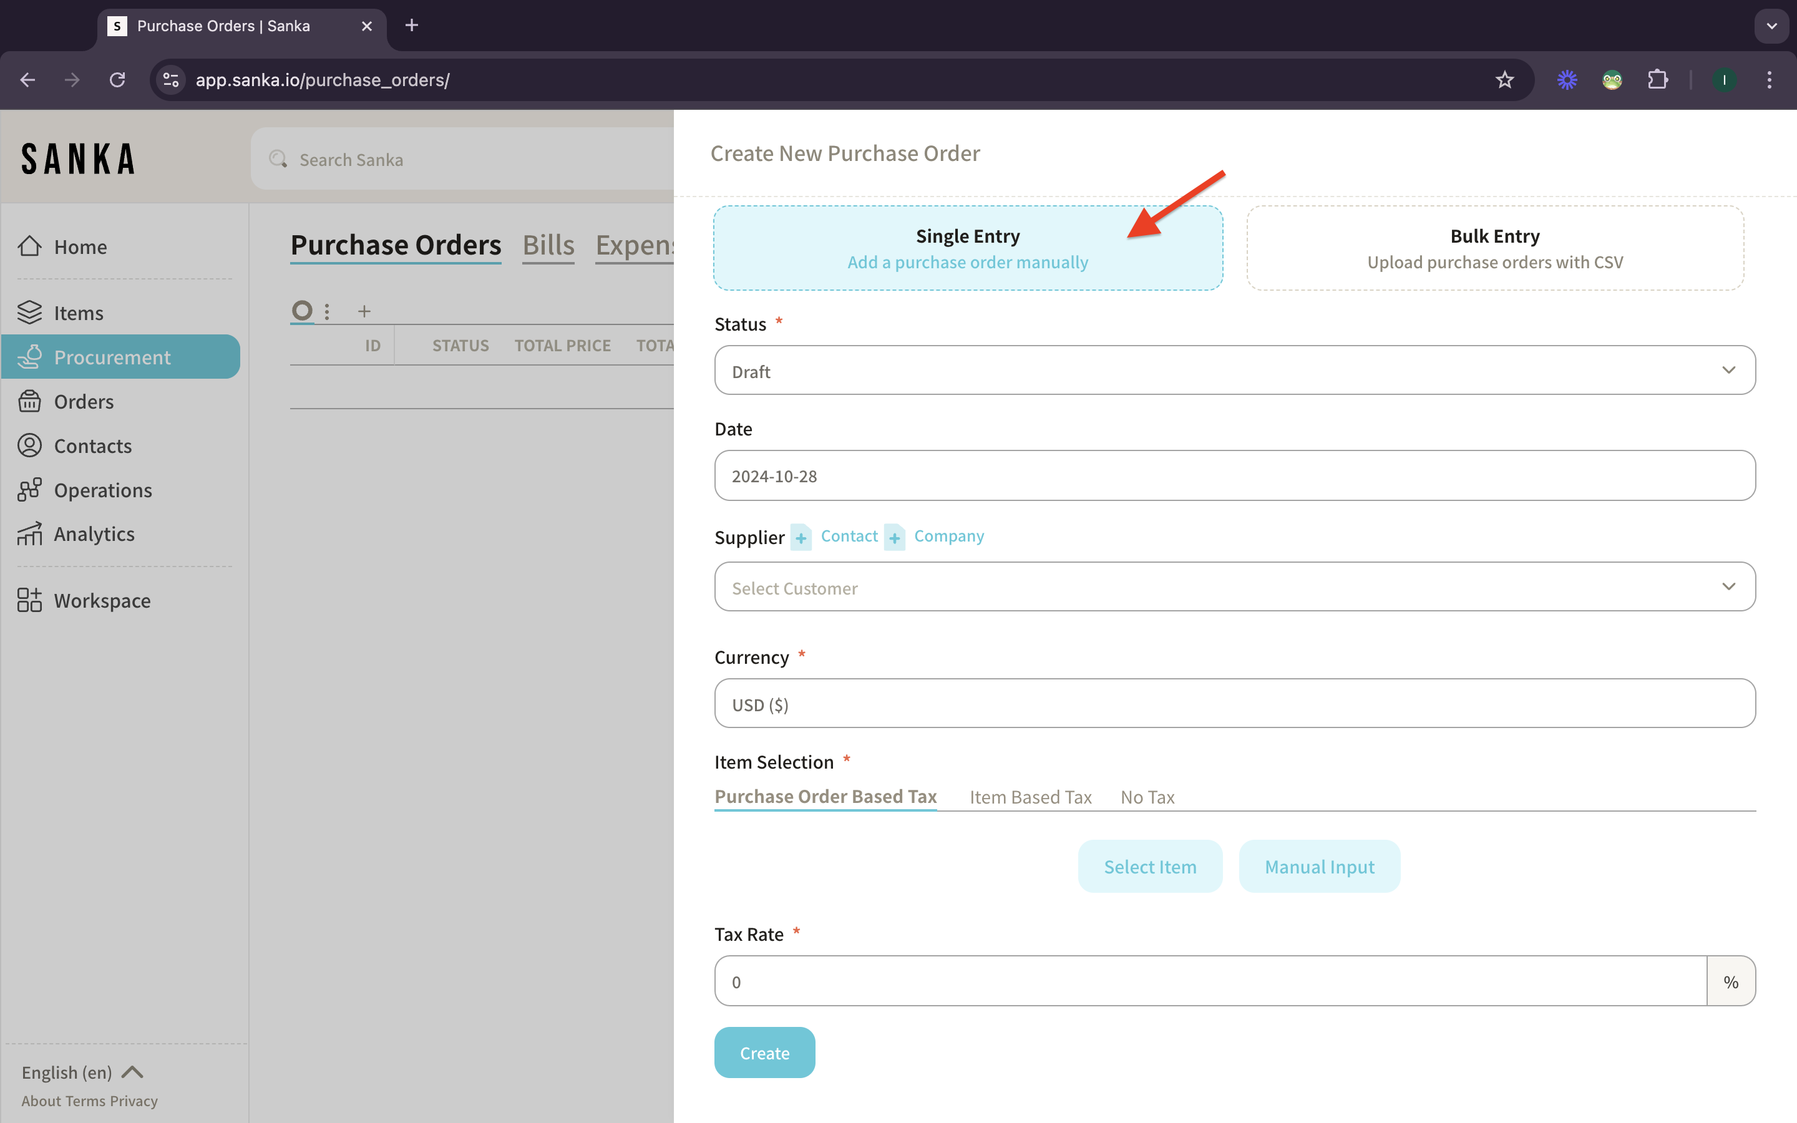Switch to Item Based Tax tab
Screen dimensions: 1797x1123
coord(1030,797)
